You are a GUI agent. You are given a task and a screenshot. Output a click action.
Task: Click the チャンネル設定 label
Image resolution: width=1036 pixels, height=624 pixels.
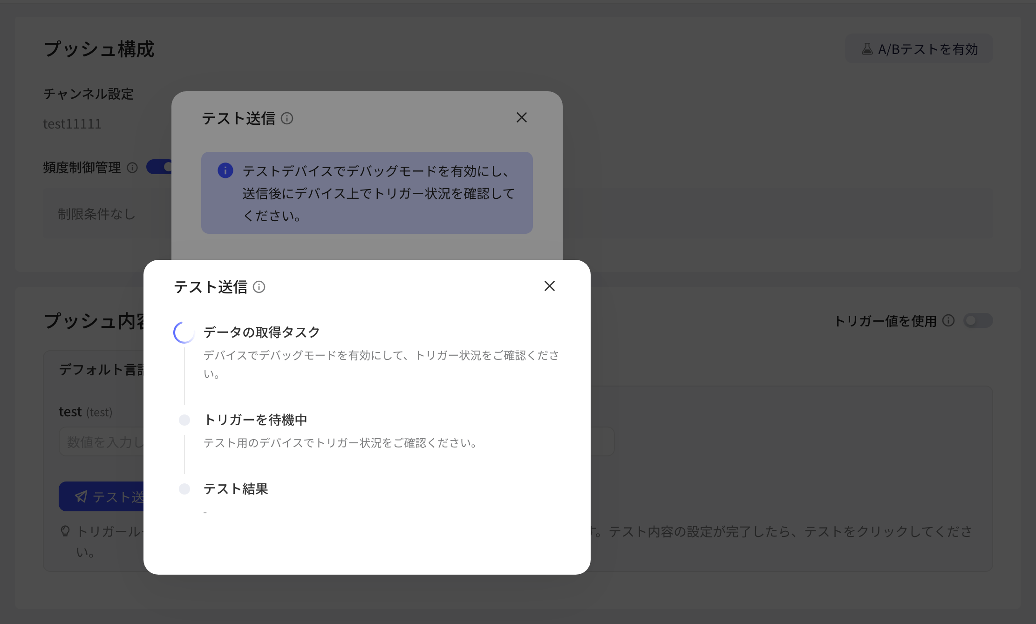(x=89, y=94)
